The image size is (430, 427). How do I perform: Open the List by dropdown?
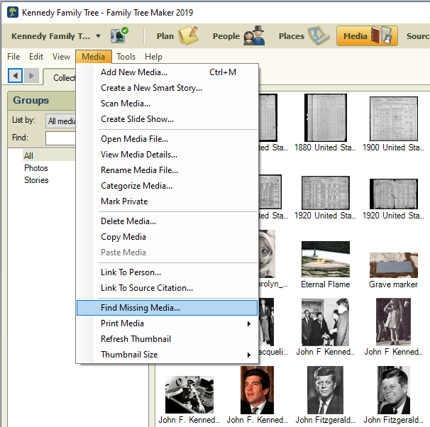[x=61, y=121]
